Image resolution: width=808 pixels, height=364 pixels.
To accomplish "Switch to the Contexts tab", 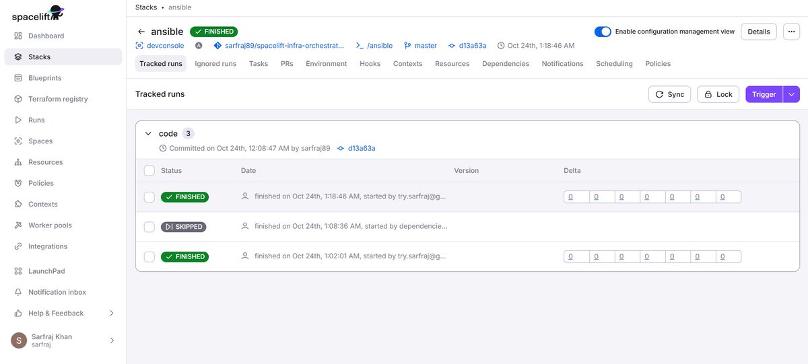I will point(408,64).
